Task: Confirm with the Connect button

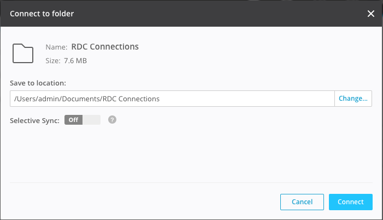Action: pyautogui.click(x=351, y=202)
